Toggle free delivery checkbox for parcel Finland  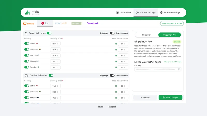(116, 61)
